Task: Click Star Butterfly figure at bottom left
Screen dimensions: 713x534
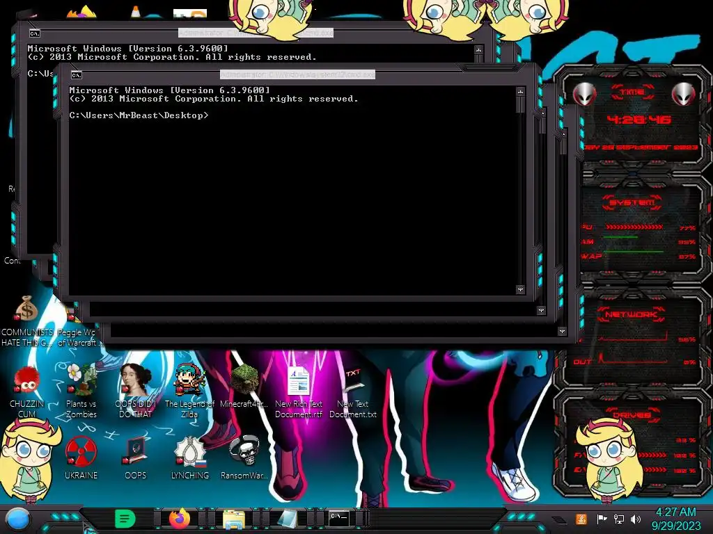Action: click(x=29, y=460)
